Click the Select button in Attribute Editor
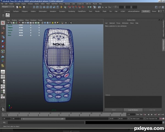Image resolution: width=165 pixels, height=132 pixels. pos(114,110)
